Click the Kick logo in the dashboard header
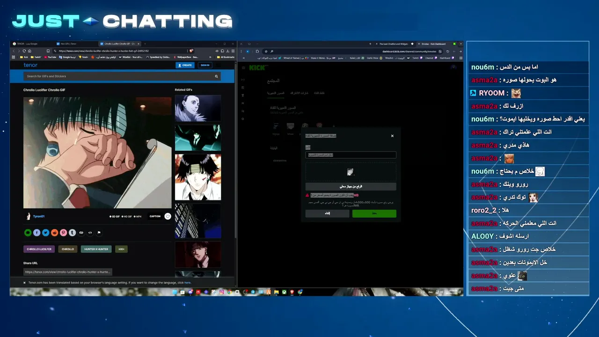 tap(257, 68)
